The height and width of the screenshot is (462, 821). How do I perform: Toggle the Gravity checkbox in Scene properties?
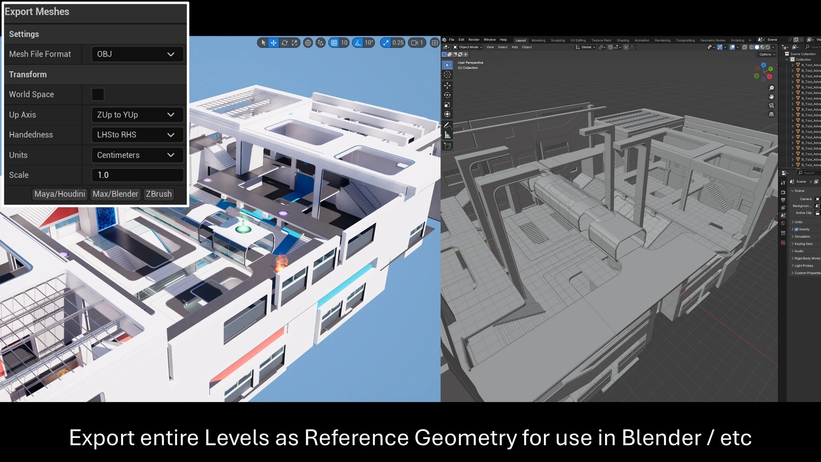coord(796,229)
